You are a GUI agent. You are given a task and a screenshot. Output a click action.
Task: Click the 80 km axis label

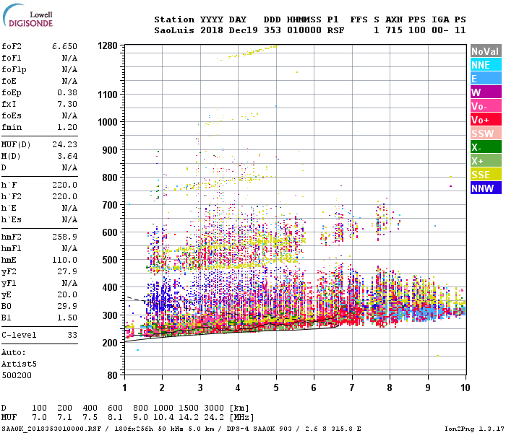point(112,375)
